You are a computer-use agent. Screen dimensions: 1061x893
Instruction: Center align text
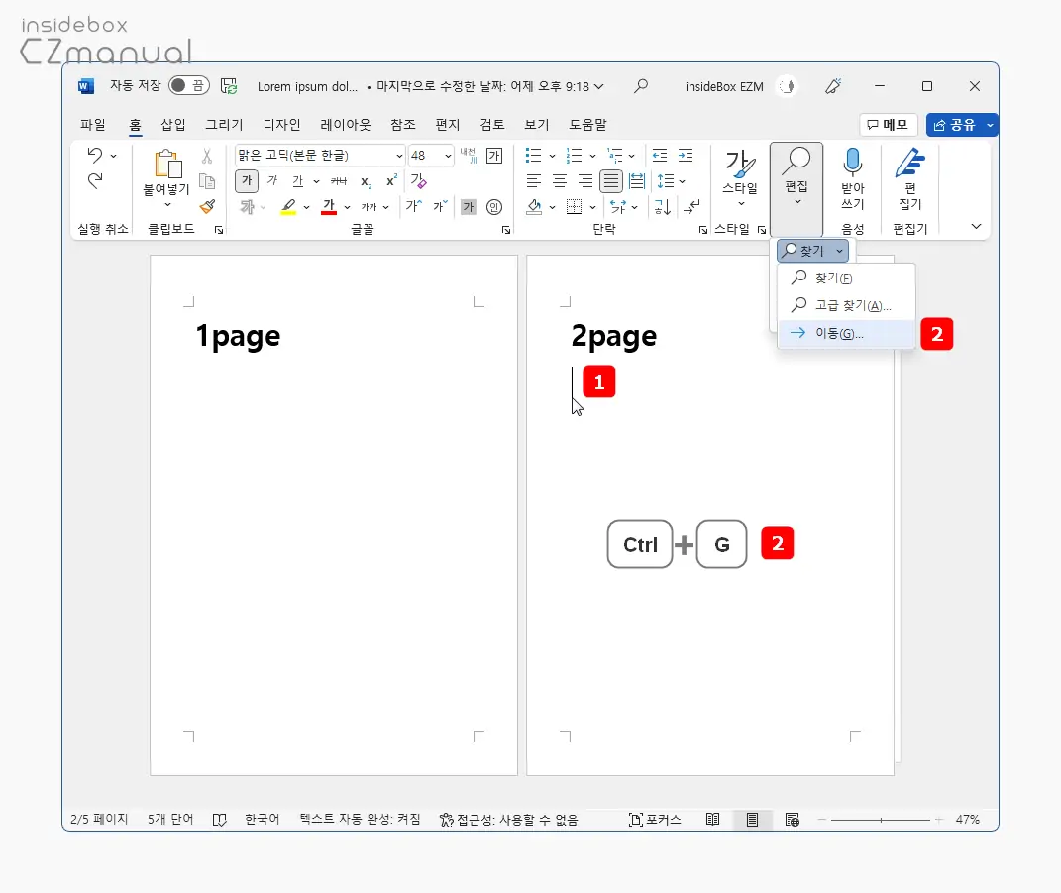[560, 180]
